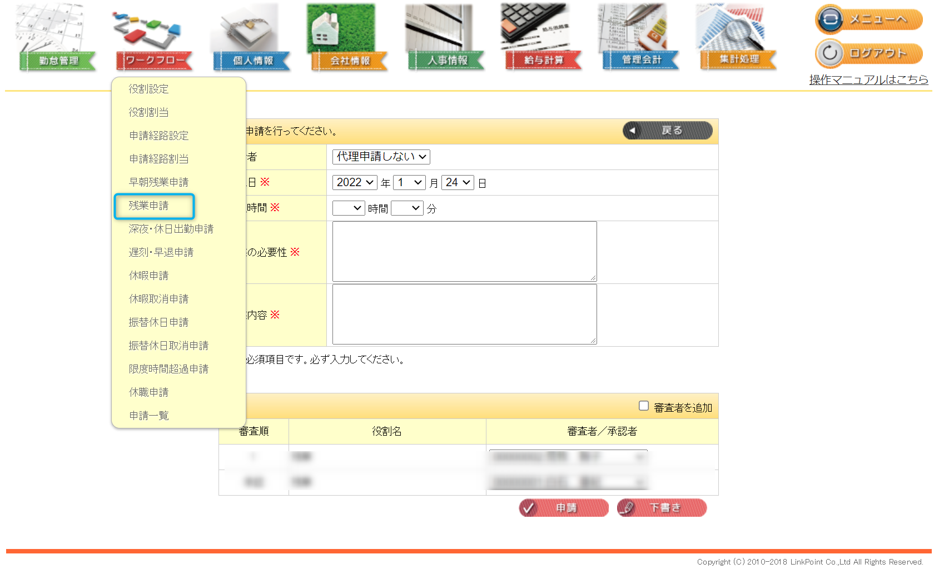
Task: Open the 集計処理 aggregation icon
Action: (x=738, y=39)
